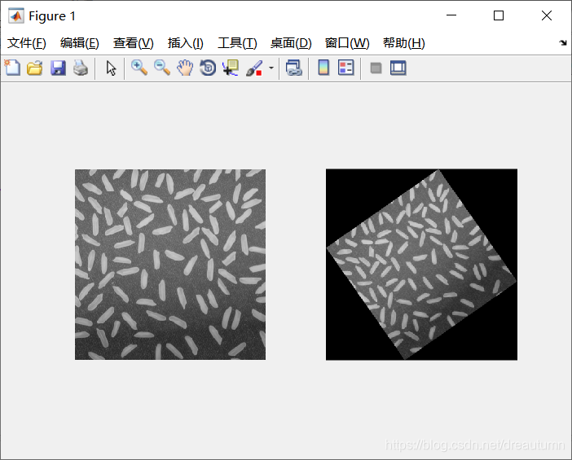Activate the Zoom In magnifier tool

pyautogui.click(x=139, y=68)
